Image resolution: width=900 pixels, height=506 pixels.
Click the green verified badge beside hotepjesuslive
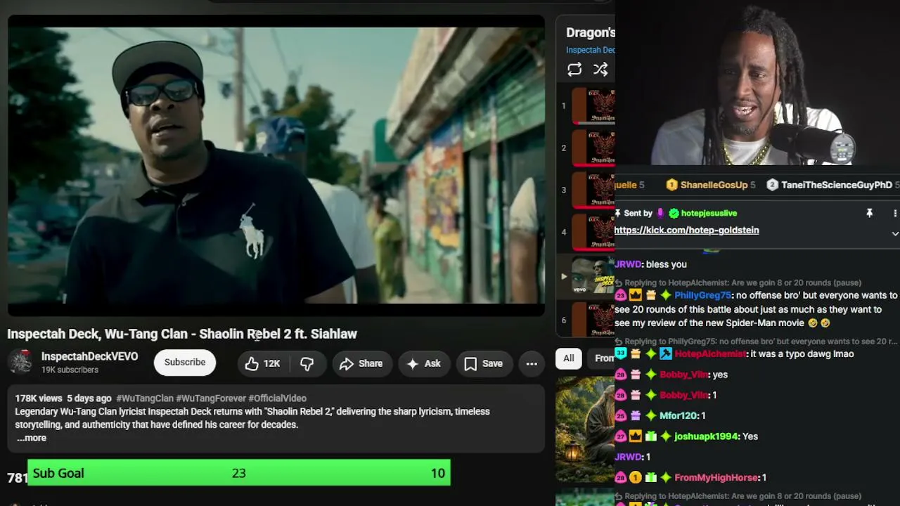674,213
